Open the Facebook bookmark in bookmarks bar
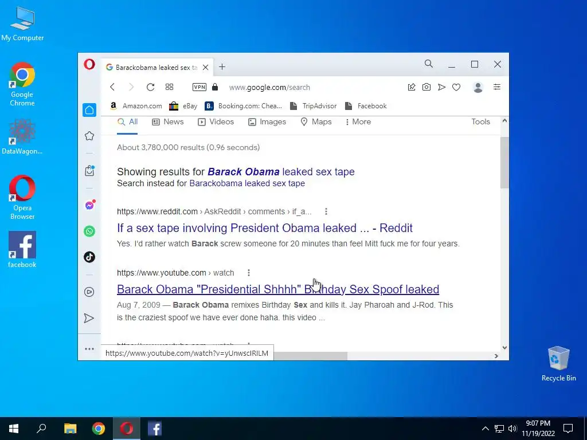Viewport: 587px width, 440px height. [366, 106]
